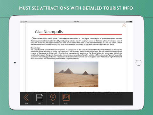Screen dimensions: 153x115
Task: Click the Wi-Fi signal icon
Action: pos(26,22)
